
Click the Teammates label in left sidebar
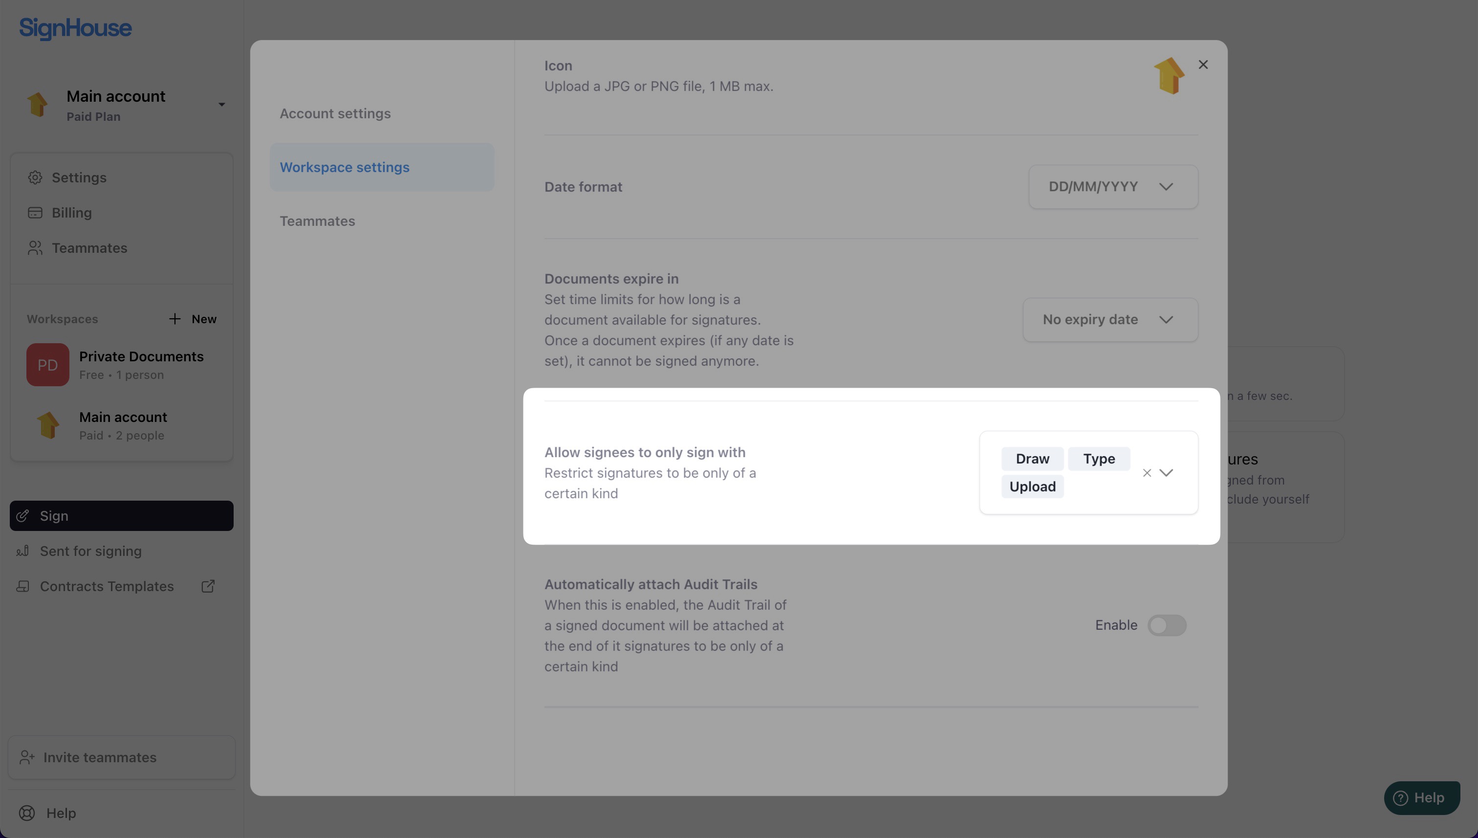tap(89, 248)
